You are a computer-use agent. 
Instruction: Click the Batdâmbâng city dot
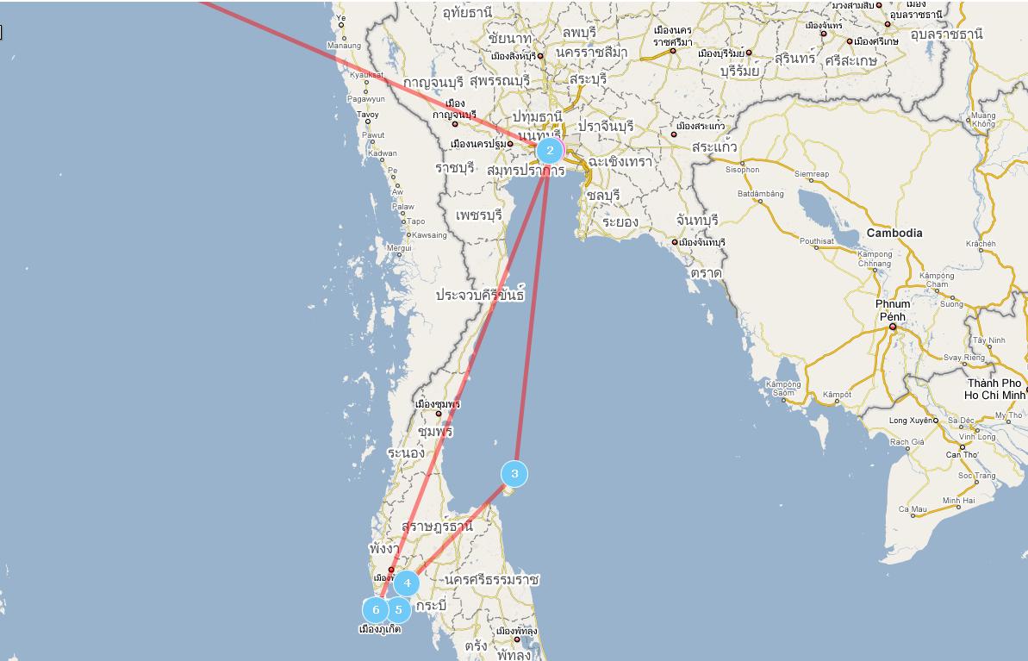[x=761, y=202]
